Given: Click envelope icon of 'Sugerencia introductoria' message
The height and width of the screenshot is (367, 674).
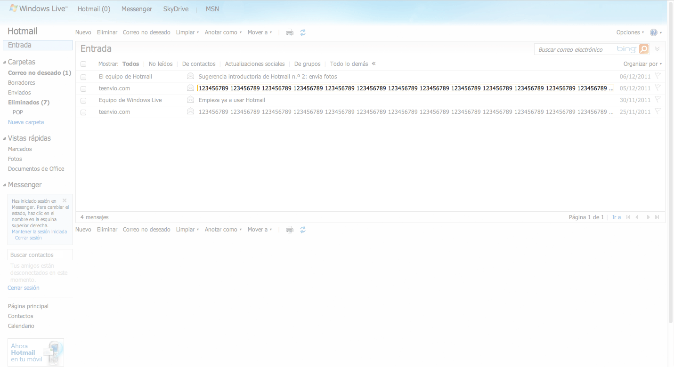Looking at the screenshot, I should coord(190,76).
